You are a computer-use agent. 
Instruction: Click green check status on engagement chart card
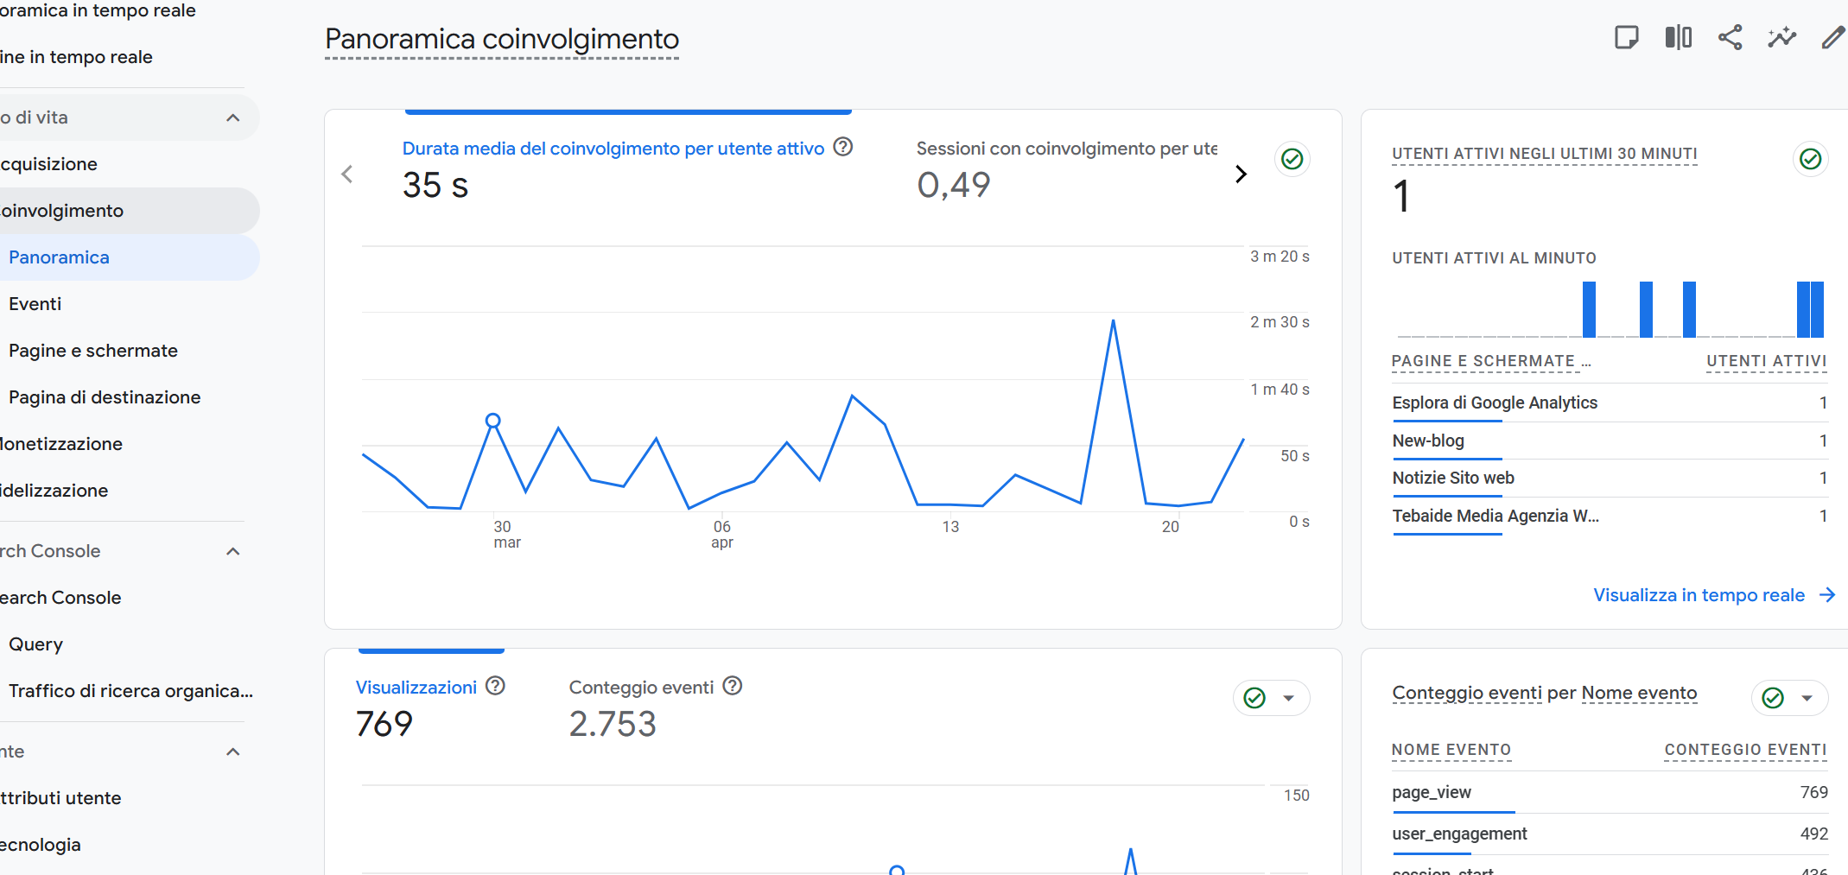click(1292, 159)
